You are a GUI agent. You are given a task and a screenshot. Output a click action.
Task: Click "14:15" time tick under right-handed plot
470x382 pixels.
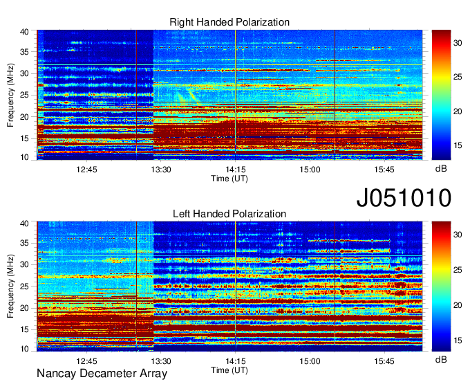coord(235,170)
